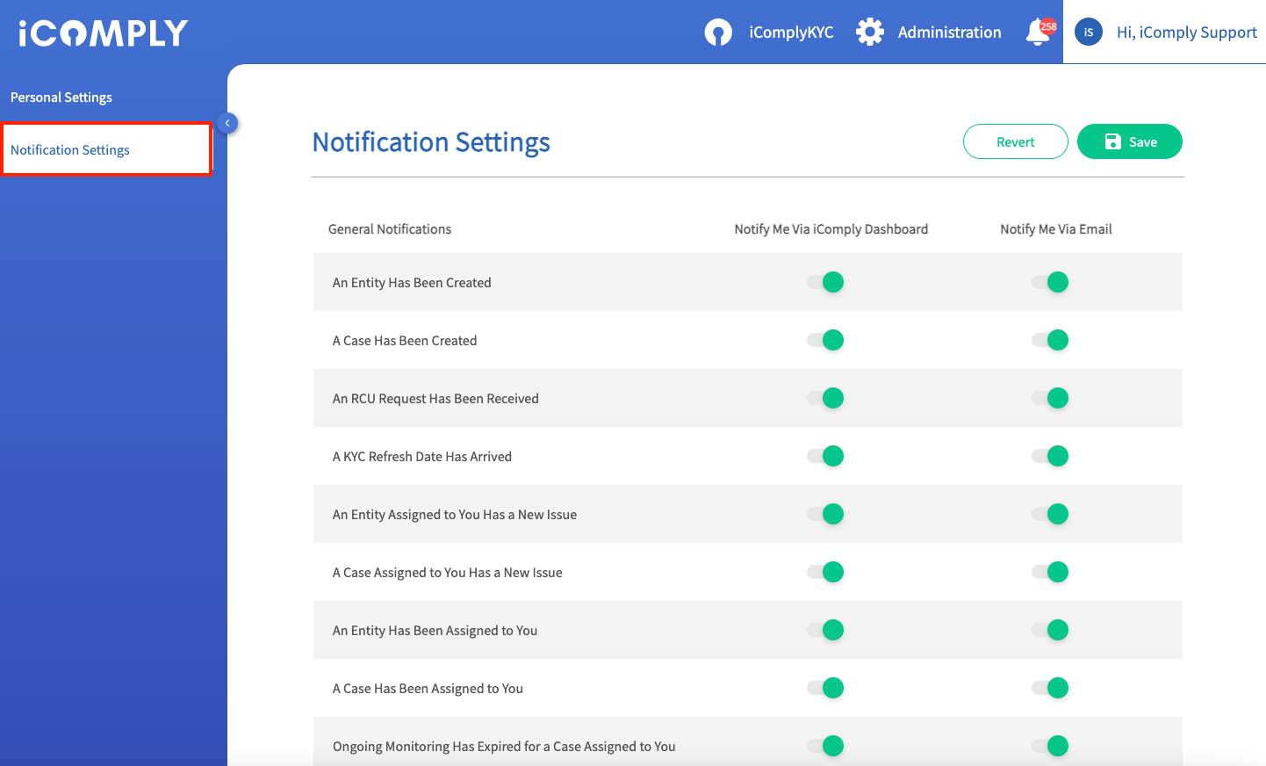Click the An Entity Has Been Created label
Image resolution: width=1266 pixels, height=766 pixels.
412,283
